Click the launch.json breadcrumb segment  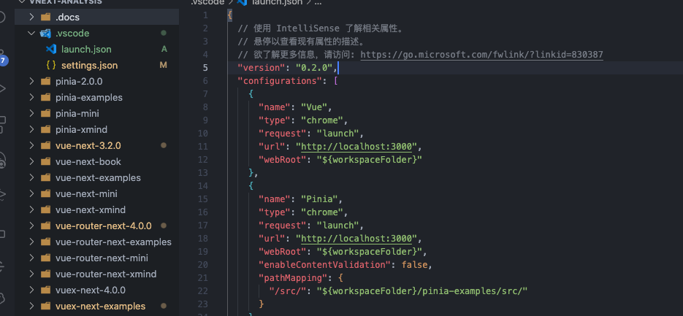(x=278, y=2)
